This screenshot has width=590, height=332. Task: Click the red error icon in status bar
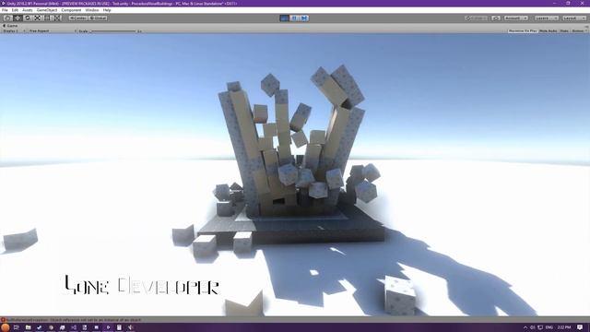pyautogui.click(x=3, y=320)
